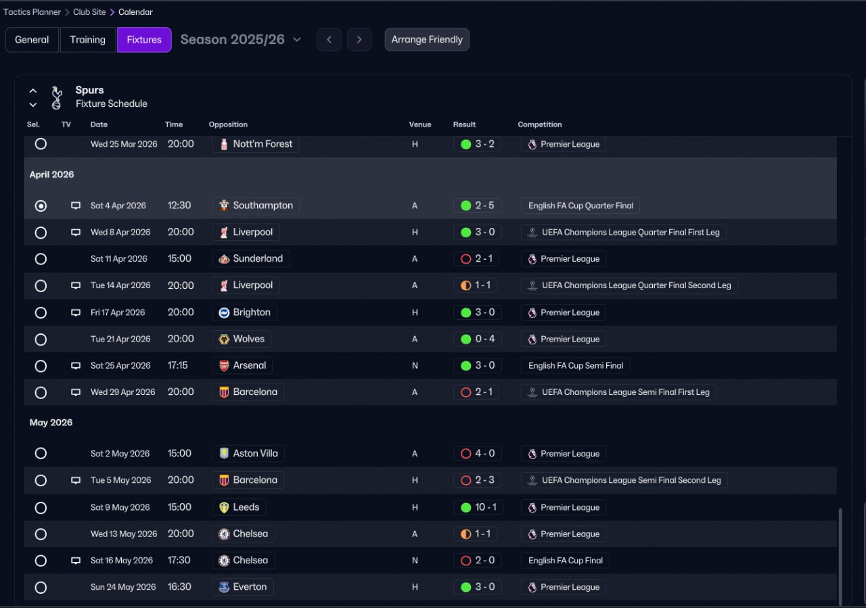Image resolution: width=866 pixels, height=608 pixels.
Task: Select the radio button for Nott'm Forest fixture
Action: 41,144
